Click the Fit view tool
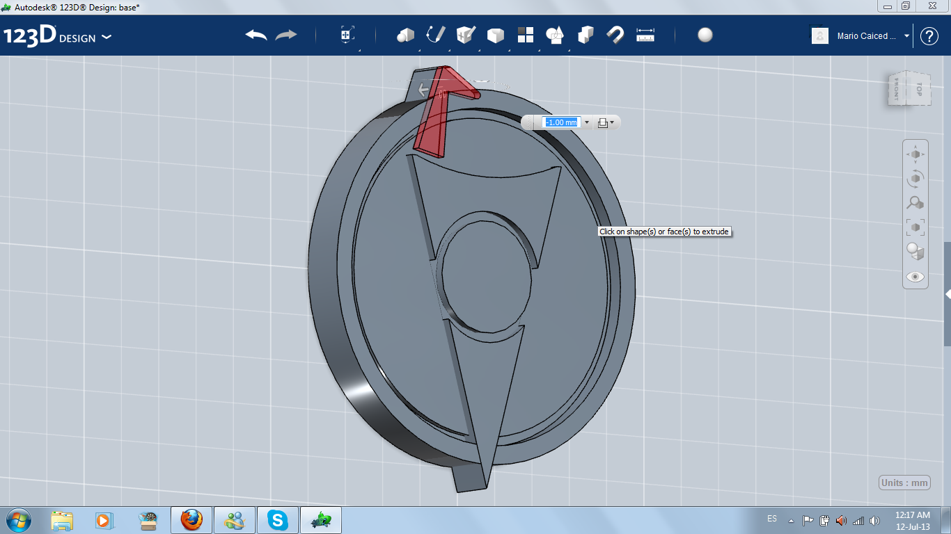The height and width of the screenshot is (534, 951). [x=915, y=227]
